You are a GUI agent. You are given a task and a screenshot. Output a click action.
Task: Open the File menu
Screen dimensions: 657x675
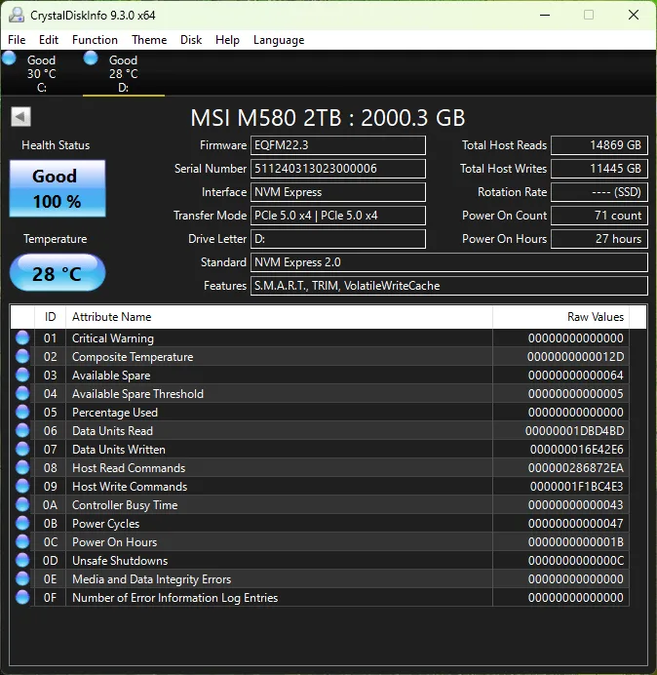pyautogui.click(x=17, y=40)
